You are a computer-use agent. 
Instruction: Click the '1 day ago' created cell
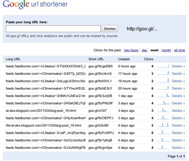click(x=125, y=96)
